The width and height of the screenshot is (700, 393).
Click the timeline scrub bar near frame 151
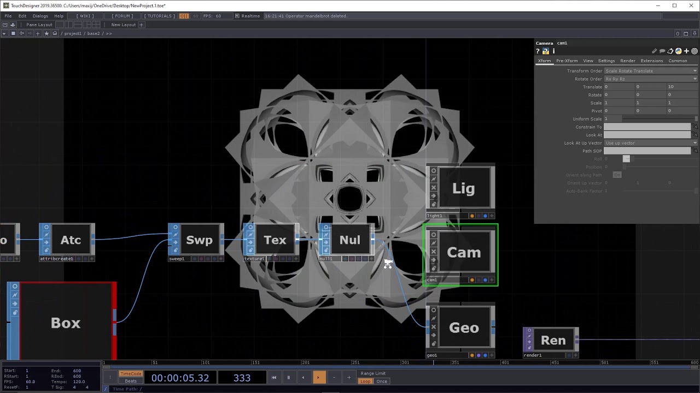[x=256, y=362]
